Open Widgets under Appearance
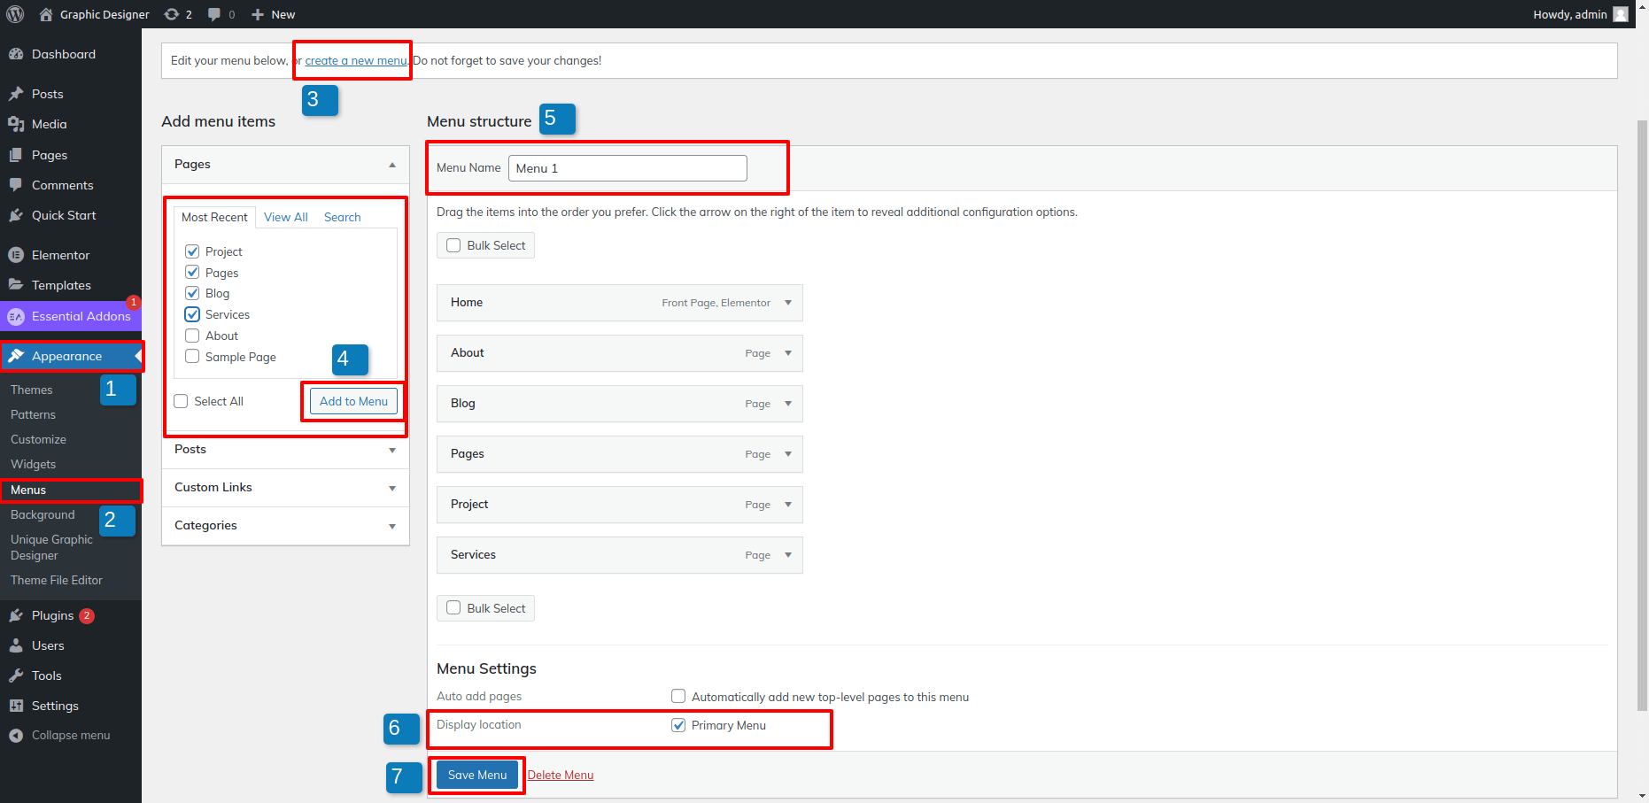The image size is (1649, 803). pyautogui.click(x=33, y=464)
